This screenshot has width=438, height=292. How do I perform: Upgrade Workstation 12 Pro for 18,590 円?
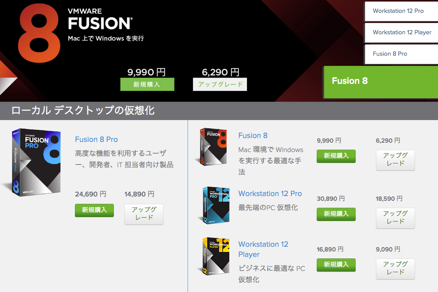pos(395,218)
